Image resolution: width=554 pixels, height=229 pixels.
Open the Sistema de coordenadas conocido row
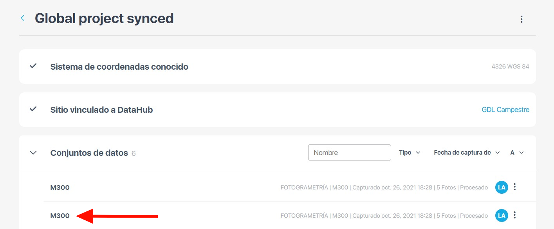[x=119, y=67]
